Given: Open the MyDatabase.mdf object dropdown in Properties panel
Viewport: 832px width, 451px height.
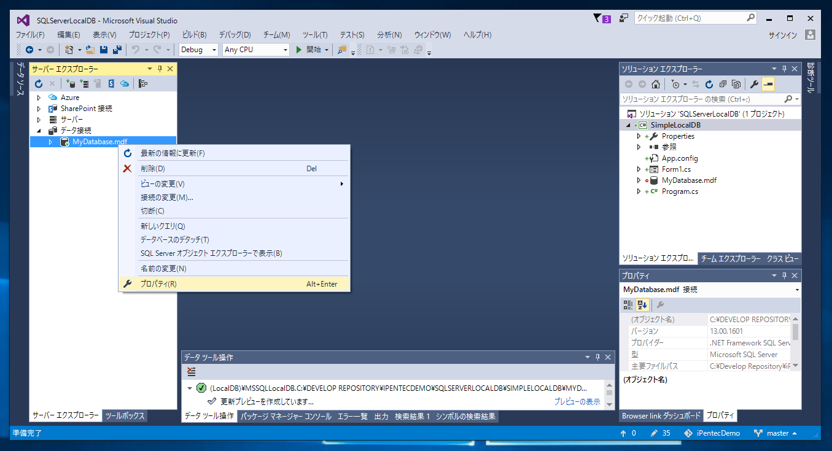Looking at the screenshot, I should pos(797,290).
